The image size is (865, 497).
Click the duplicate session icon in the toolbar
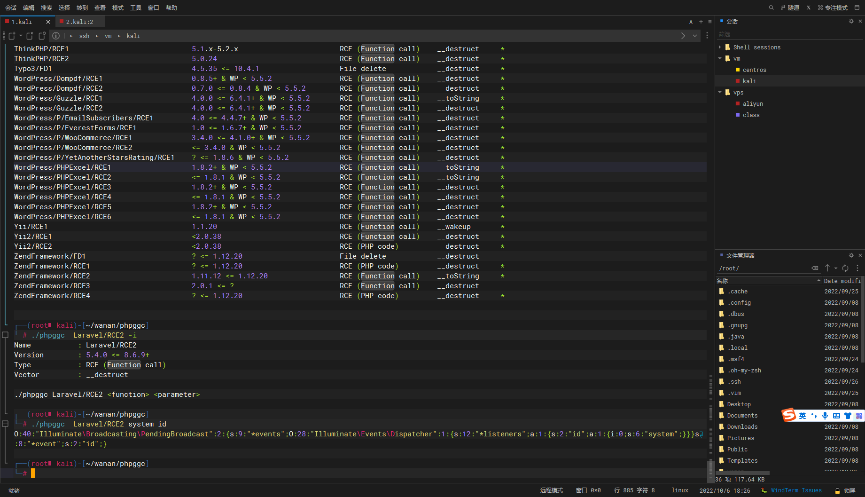[x=42, y=36]
